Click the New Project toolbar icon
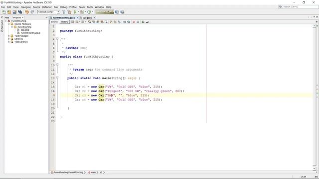Viewport: 319px width, 179px height. pyautogui.click(x=9, y=12)
